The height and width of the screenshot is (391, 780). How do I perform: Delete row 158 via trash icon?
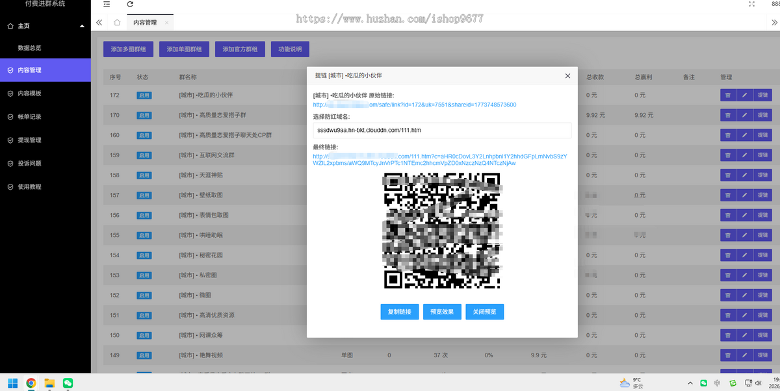pyautogui.click(x=728, y=175)
